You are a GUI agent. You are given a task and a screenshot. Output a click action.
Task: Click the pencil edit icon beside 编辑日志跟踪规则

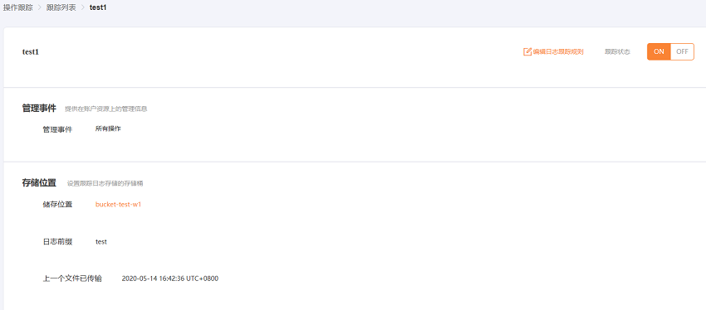[527, 51]
